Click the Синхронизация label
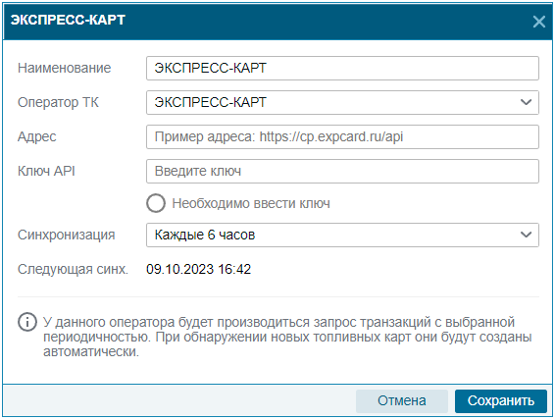Screen dimensions: 555x420 (67, 235)
